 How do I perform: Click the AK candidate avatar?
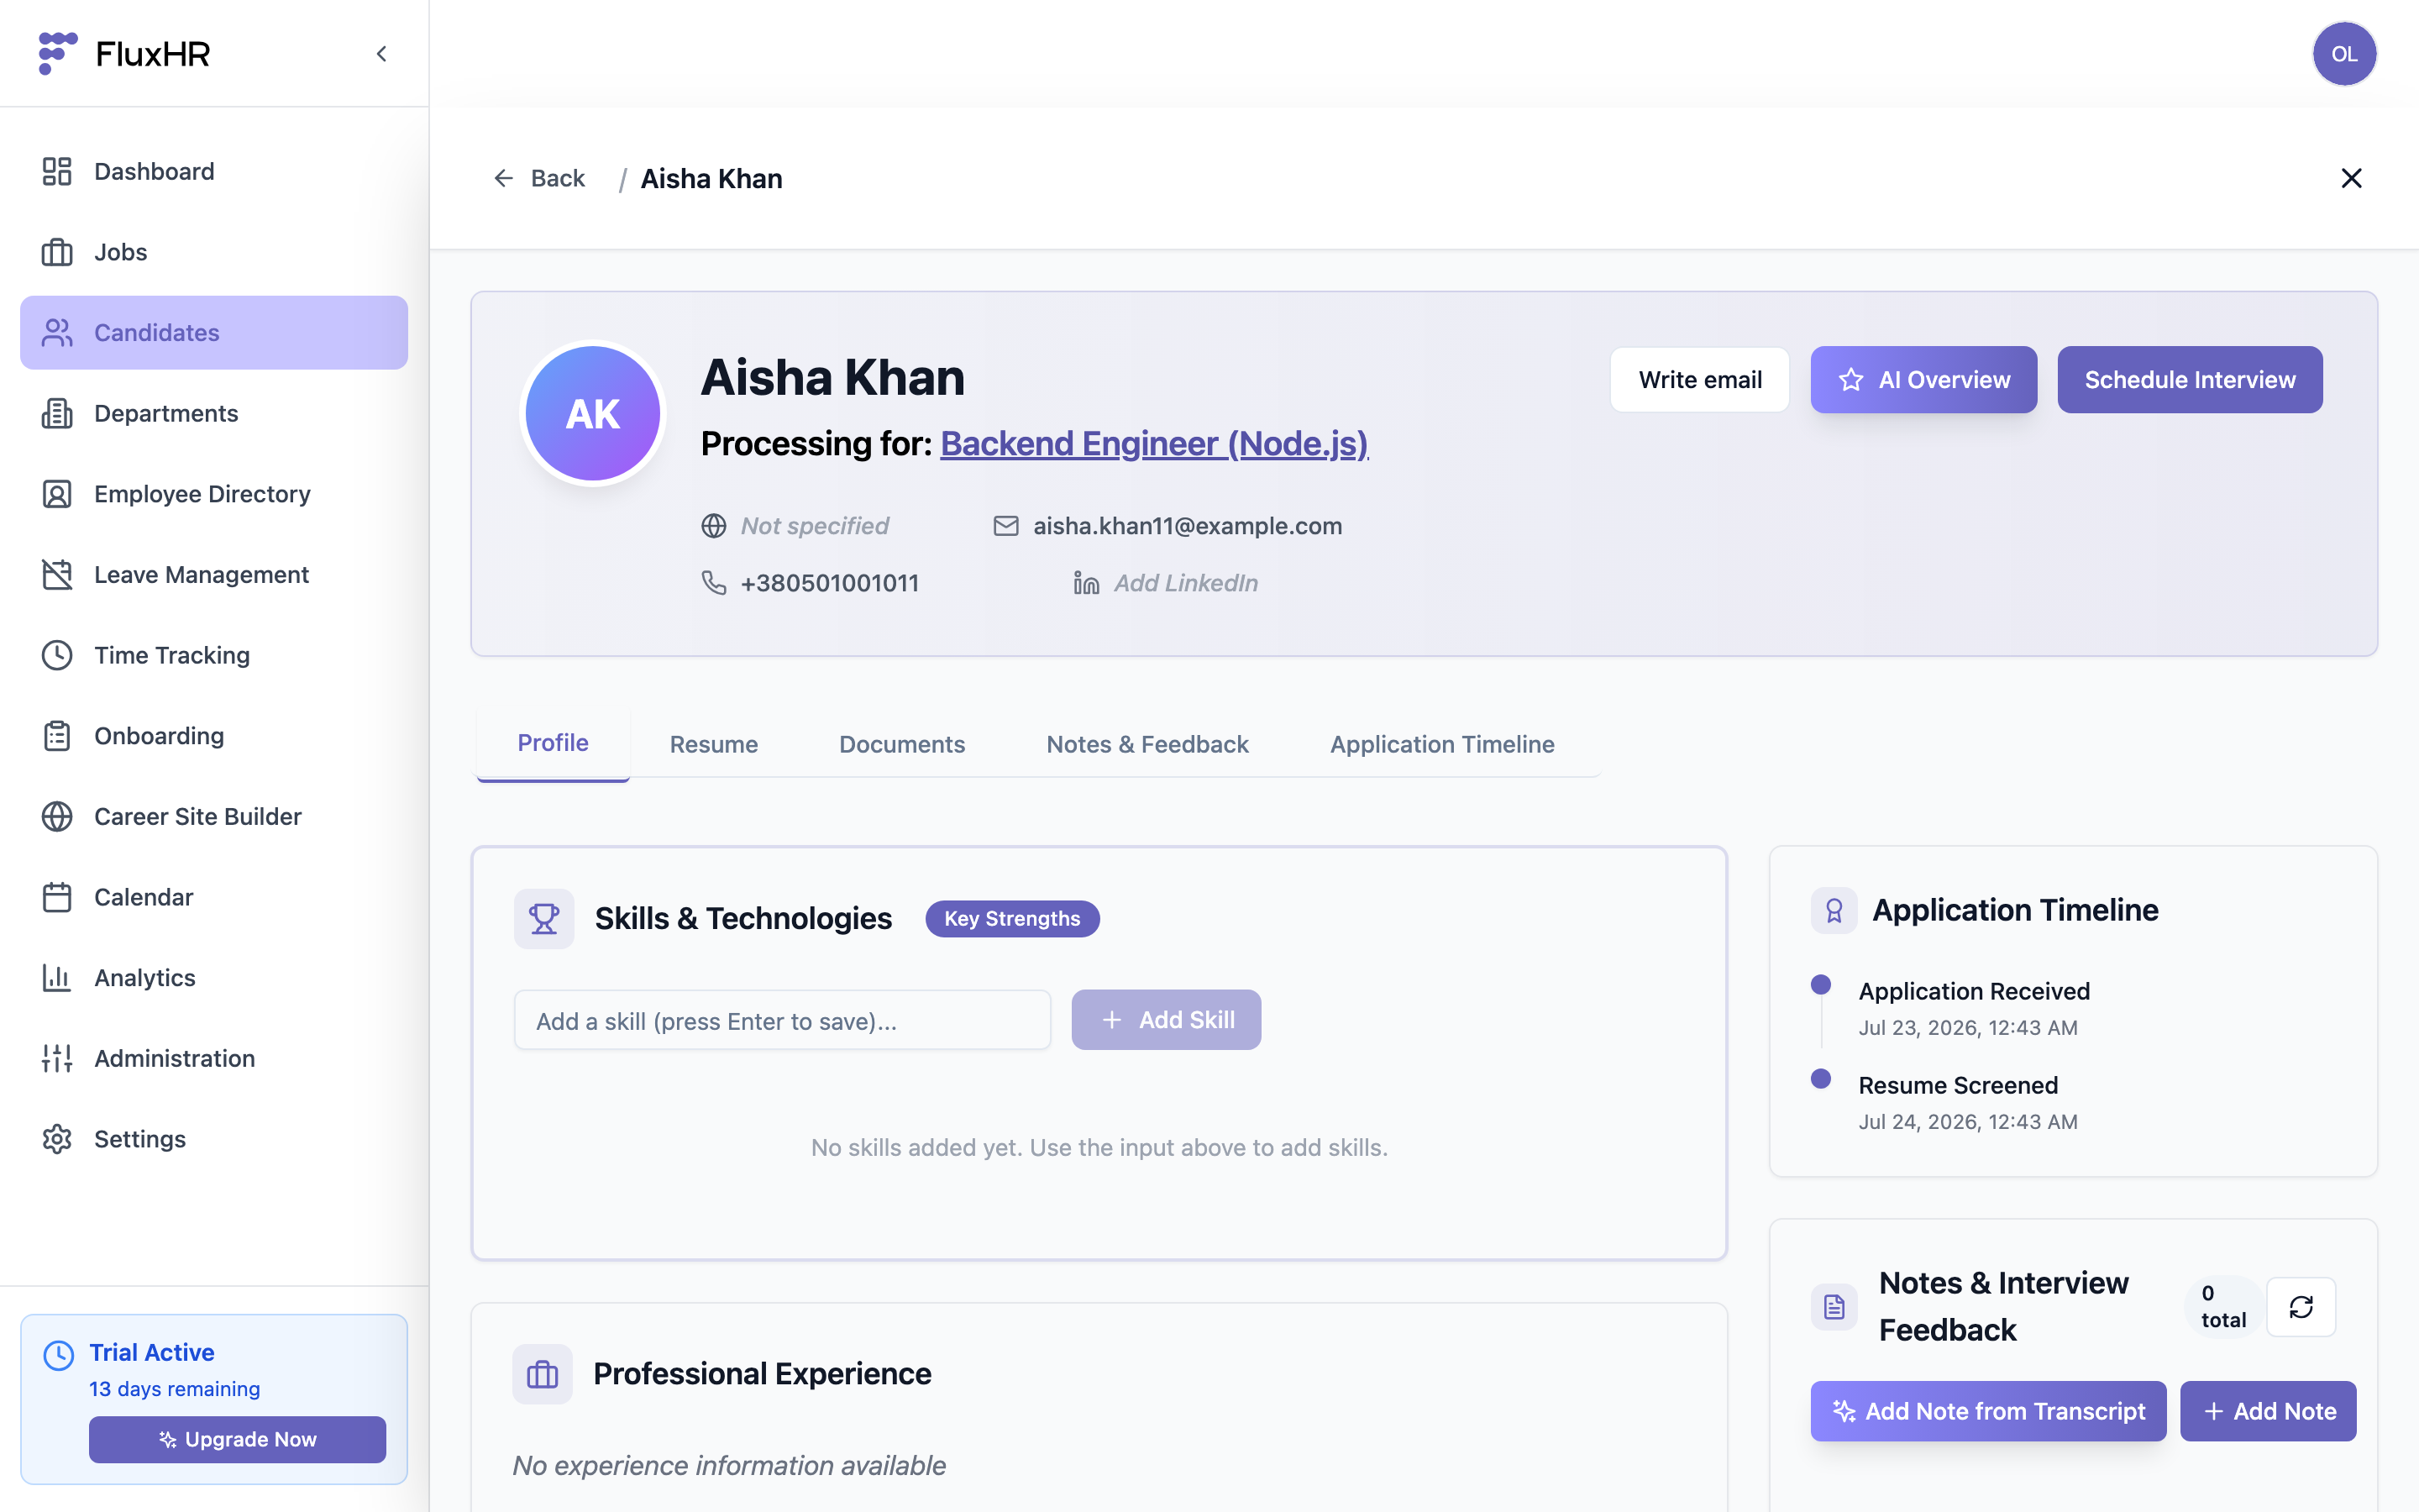593,413
